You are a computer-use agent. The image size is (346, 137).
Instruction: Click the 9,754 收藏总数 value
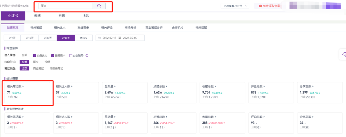[x=206, y=93]
